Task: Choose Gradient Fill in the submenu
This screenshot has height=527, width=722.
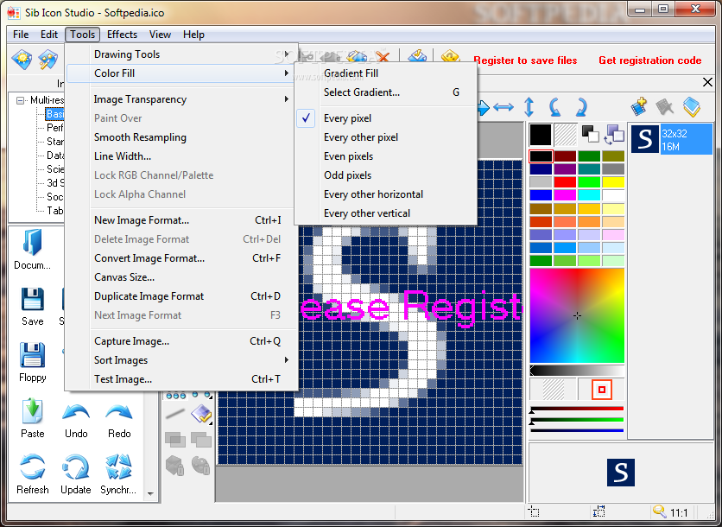Action: (x=386, y=73)
